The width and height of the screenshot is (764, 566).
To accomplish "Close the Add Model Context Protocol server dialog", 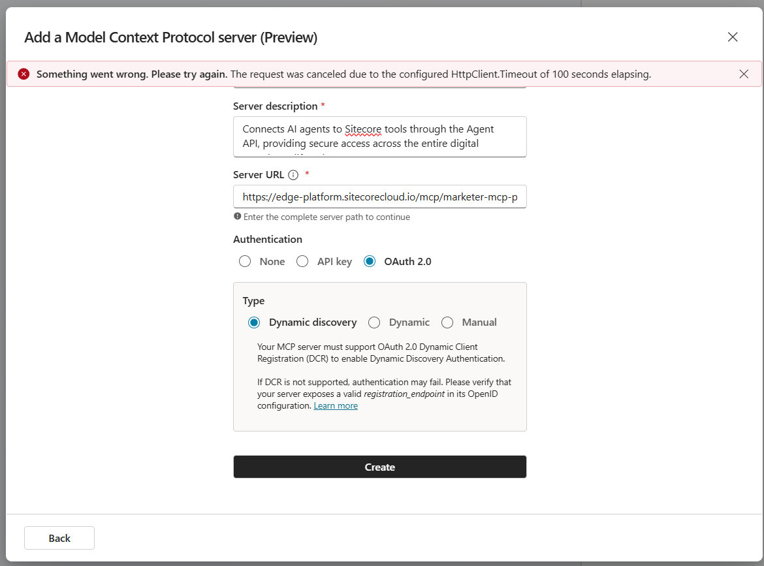I will click(733, 37).
